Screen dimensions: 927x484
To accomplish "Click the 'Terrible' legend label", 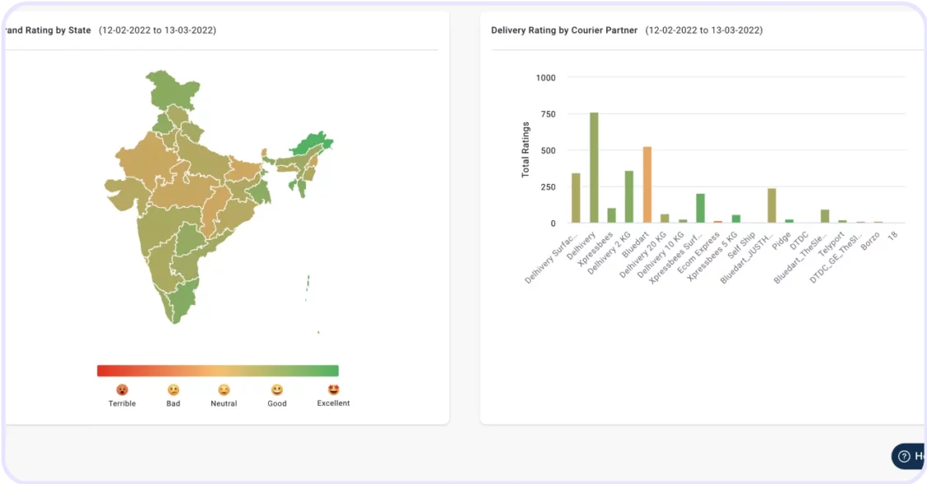I will click(122, 403).
